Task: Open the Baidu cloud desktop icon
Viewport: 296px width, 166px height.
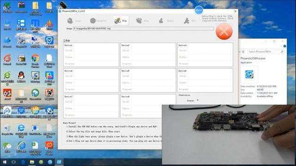Action: pos(7,113)
